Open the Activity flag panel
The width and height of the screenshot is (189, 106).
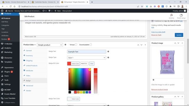(171, 16)
